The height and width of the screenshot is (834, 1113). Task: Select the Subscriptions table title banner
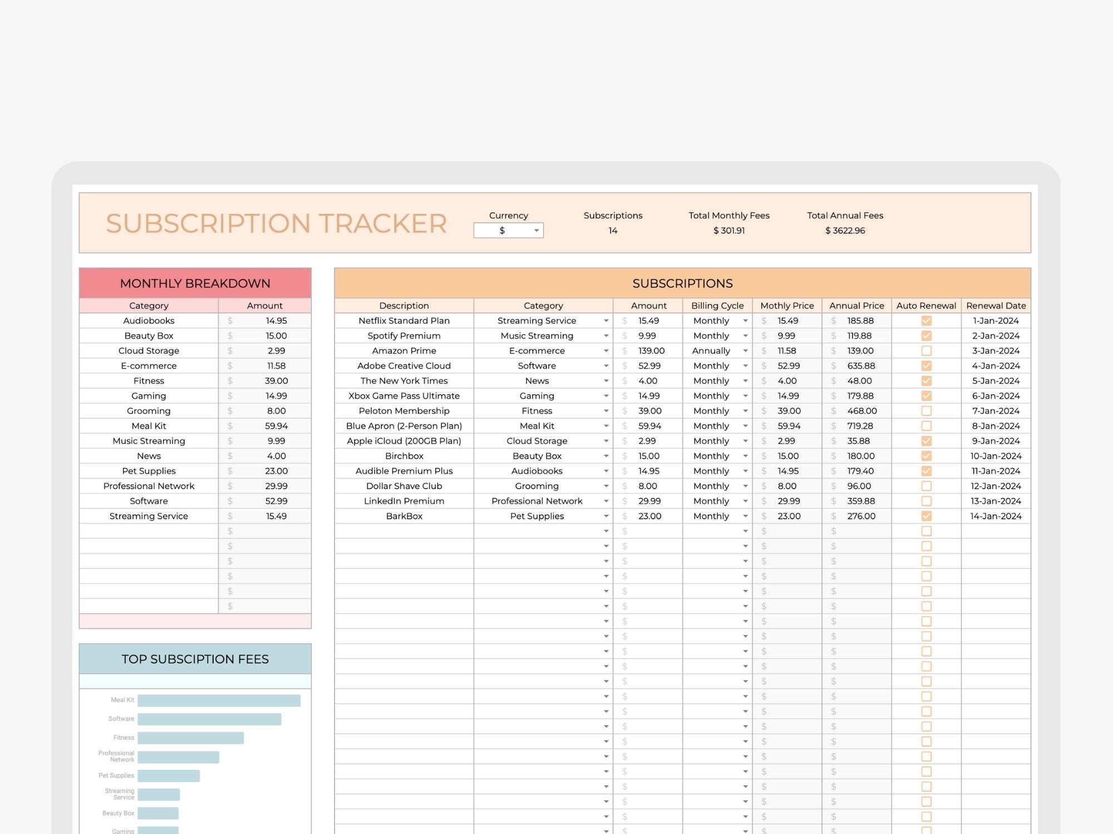click(x=682, y=283)
